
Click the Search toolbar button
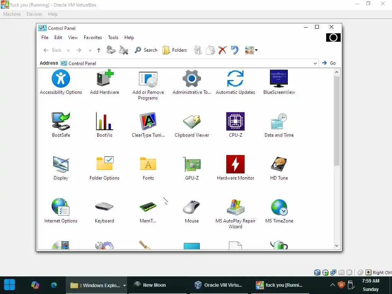(146, 50)
